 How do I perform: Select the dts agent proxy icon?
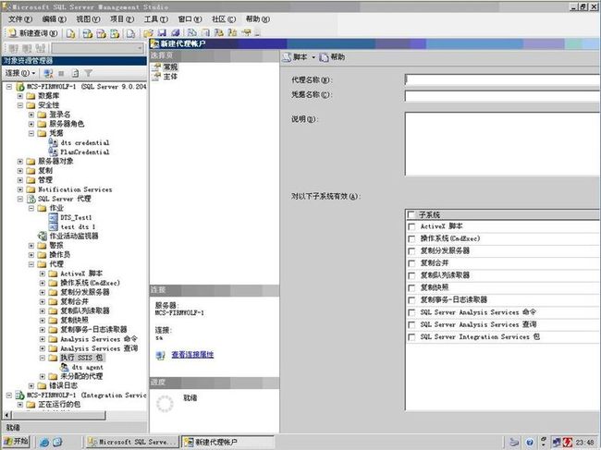(x=65, y=367)
